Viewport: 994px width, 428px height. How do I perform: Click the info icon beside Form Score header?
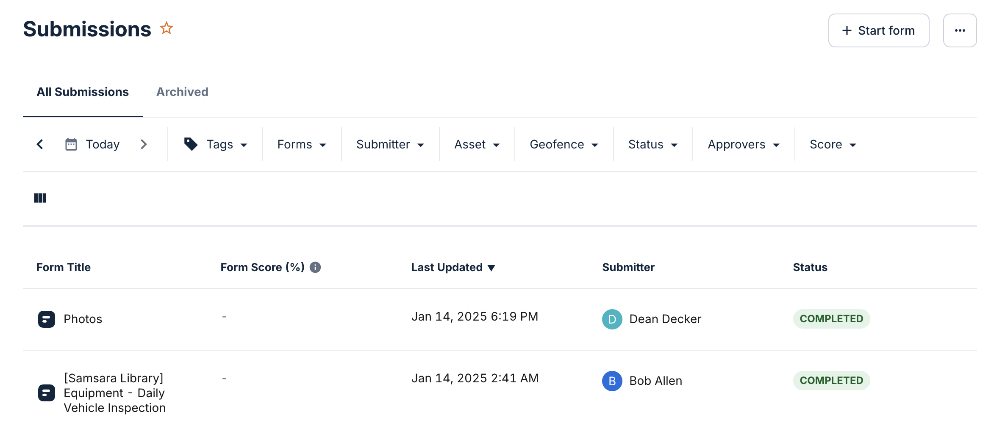[x=315, y=267]
